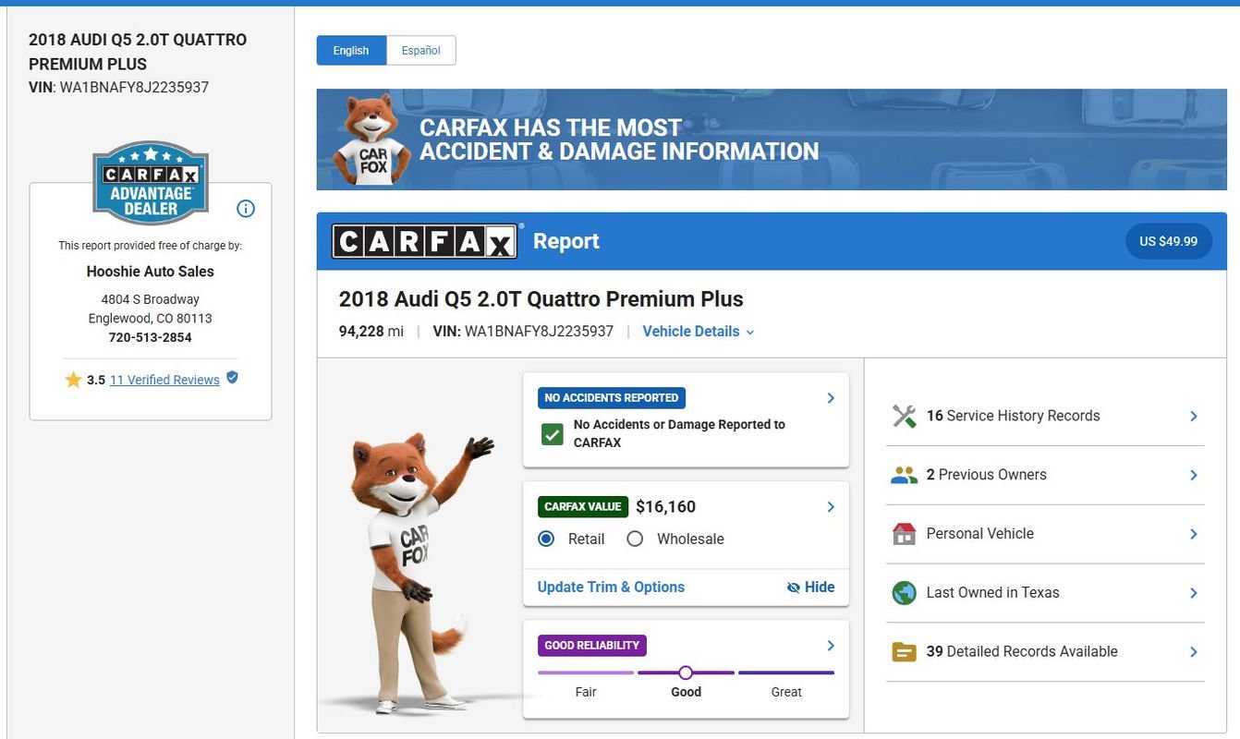Image resolution: width=1240 pixels, height=739 pixels.
Task: Click the Personal Vehicle house icon
Action: pyautogui.click(x=904, y=534)
